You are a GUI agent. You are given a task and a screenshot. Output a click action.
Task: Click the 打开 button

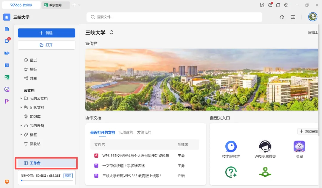tap(47, 45)
